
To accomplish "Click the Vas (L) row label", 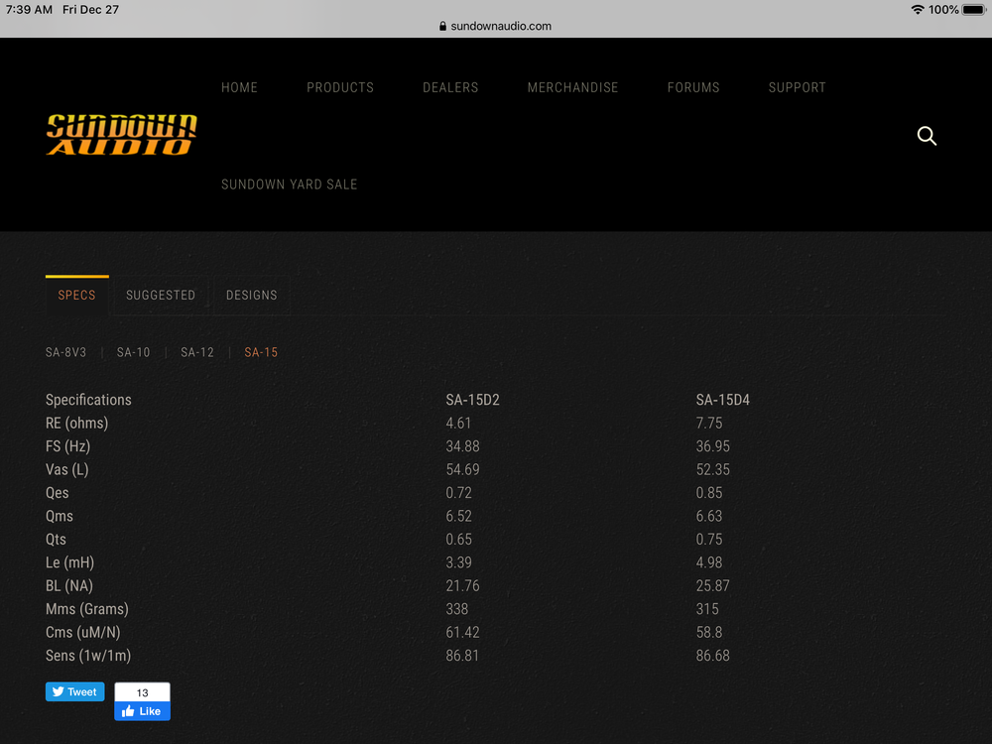I will pyautogui.click(x=67, y=470).
